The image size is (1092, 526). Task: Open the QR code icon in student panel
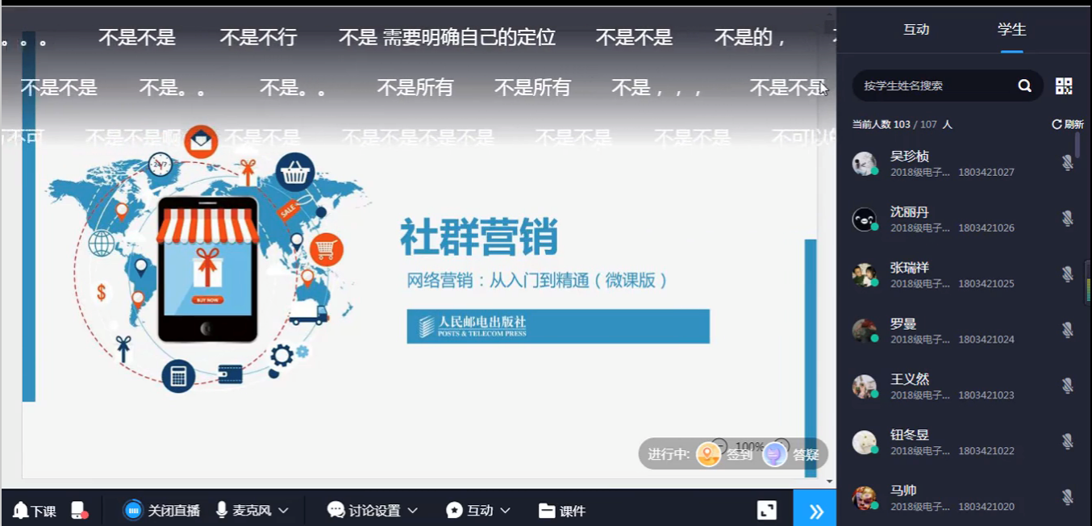coord(1064,86)
